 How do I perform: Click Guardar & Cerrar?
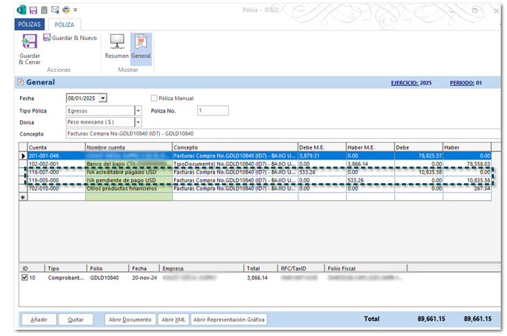point(29,49)
